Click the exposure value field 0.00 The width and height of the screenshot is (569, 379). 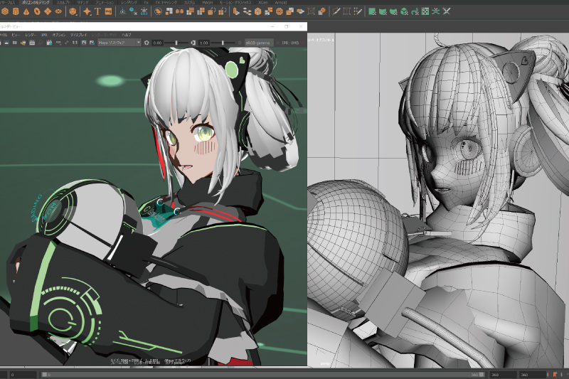click(x=157, y=43)
